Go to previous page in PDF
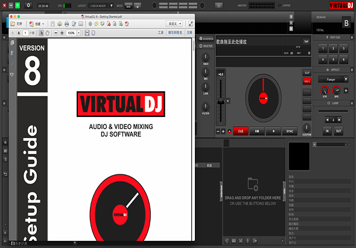 click(x=13, y=33)
